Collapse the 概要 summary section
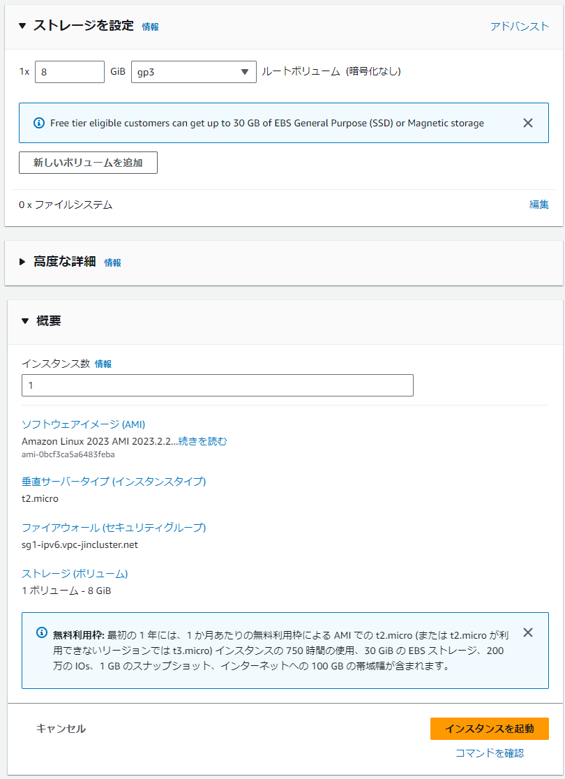 point(25,321)
